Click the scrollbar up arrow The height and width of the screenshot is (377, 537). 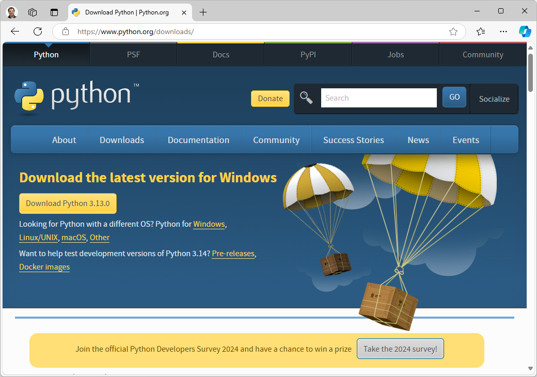coord(530,48)
